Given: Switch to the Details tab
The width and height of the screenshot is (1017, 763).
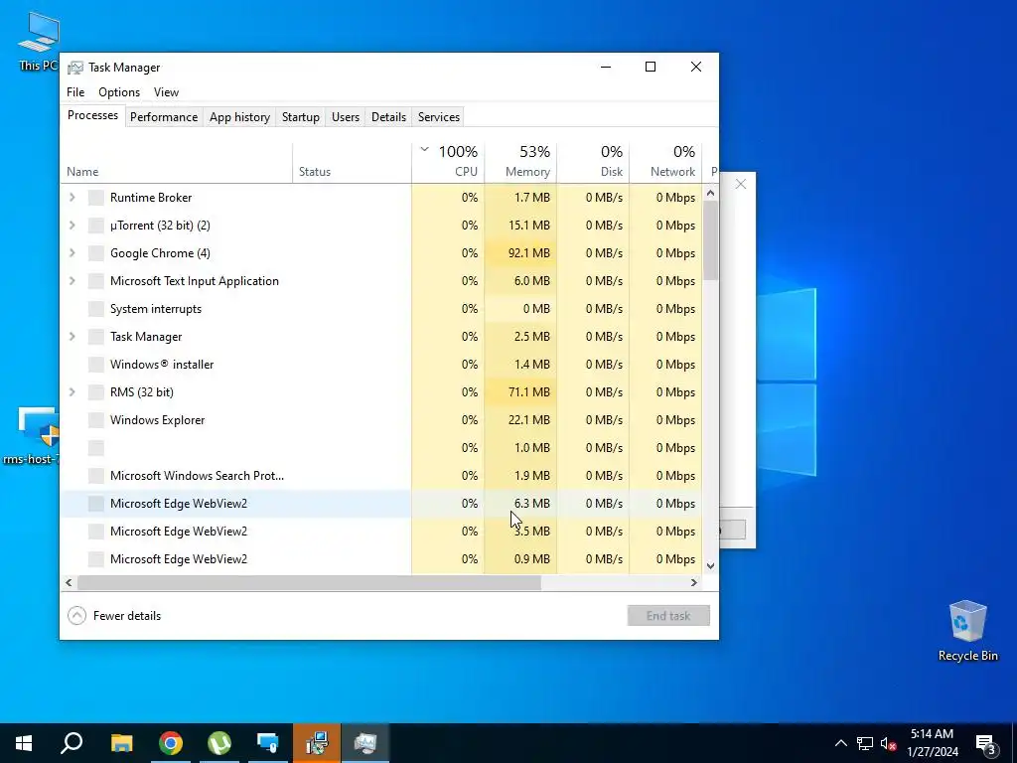Looking at the screenshot, I should 388,117.
